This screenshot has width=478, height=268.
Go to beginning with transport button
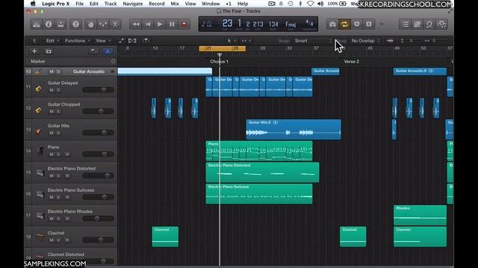point(148,25)
